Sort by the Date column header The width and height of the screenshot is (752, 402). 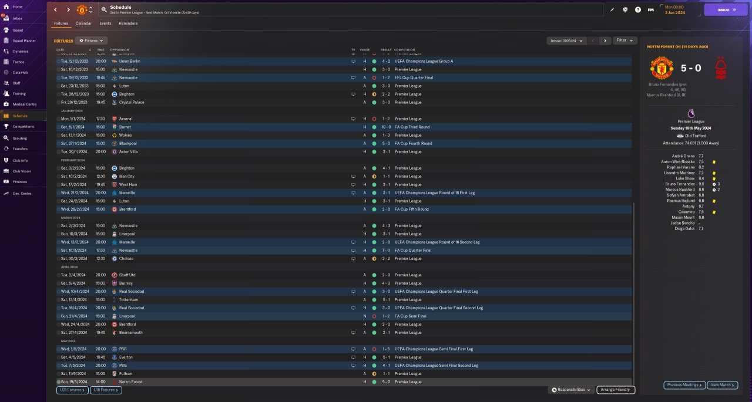pyautogui.click(x=61, y=50)
